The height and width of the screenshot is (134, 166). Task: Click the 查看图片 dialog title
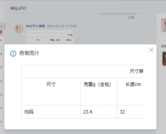pyautogui.click(x=29, y=53)
